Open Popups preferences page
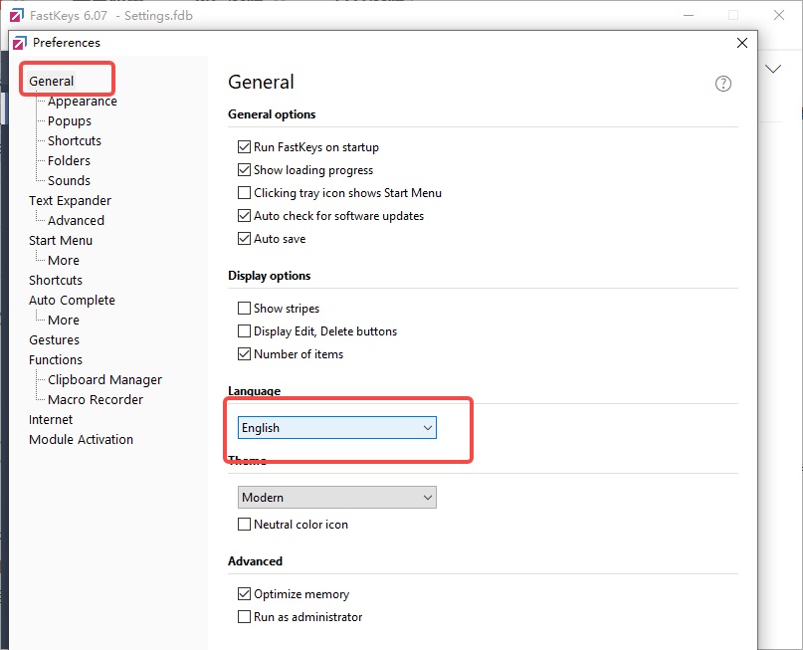 pyautogui.click(x=70, y=120)
